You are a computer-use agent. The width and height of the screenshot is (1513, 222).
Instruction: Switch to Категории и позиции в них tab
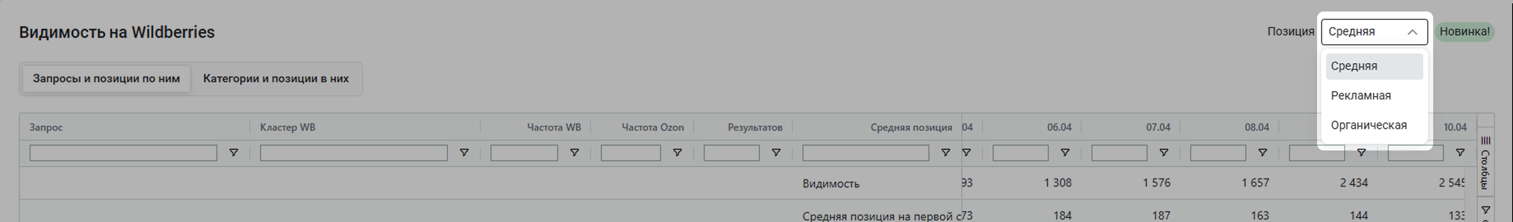(276, 79)
